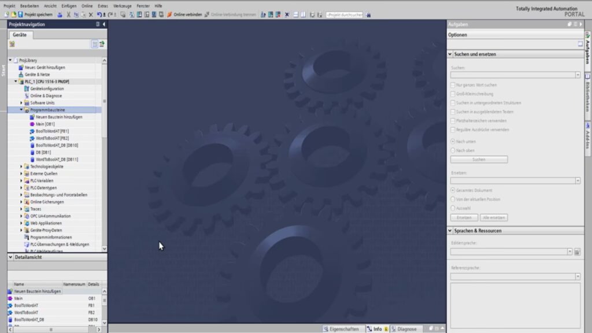
Task: Select Neues Gerät hinzufügen in tree
Action: click(x=45, y=67)
